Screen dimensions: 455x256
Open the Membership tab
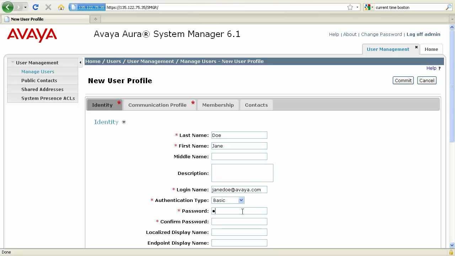(x=218, y=105)
